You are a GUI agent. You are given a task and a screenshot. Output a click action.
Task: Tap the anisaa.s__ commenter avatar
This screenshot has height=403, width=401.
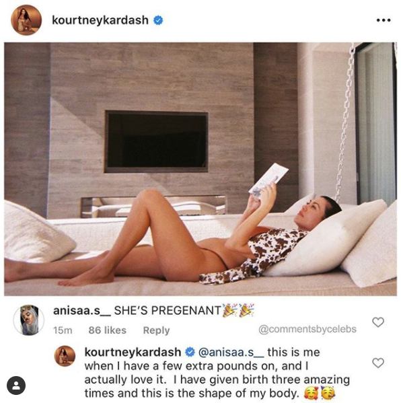pyautogui.click(x=28, y=320)
